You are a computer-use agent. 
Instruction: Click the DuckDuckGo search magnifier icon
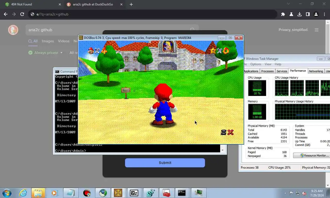pyautogui.click(x=192, y=30)
